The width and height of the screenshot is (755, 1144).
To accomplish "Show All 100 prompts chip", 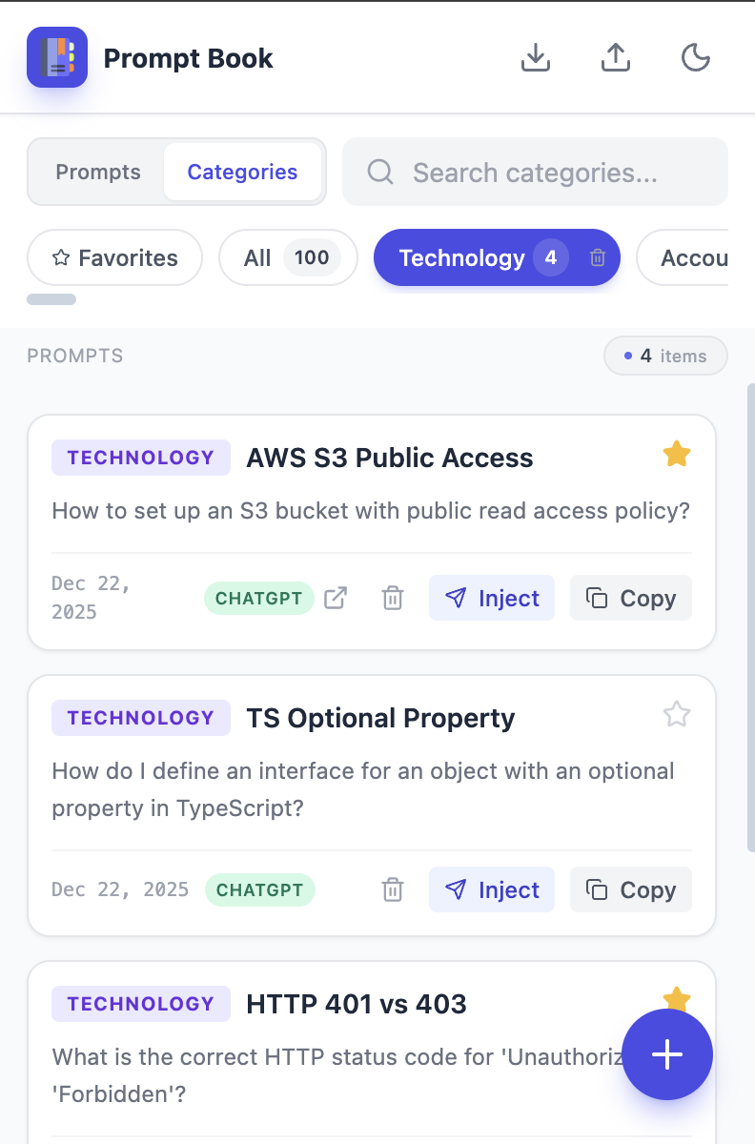I will [x=288, y=257].
